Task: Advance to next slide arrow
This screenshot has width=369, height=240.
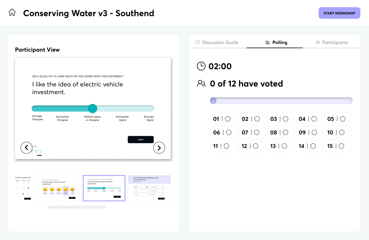Action: pos(159,148)
